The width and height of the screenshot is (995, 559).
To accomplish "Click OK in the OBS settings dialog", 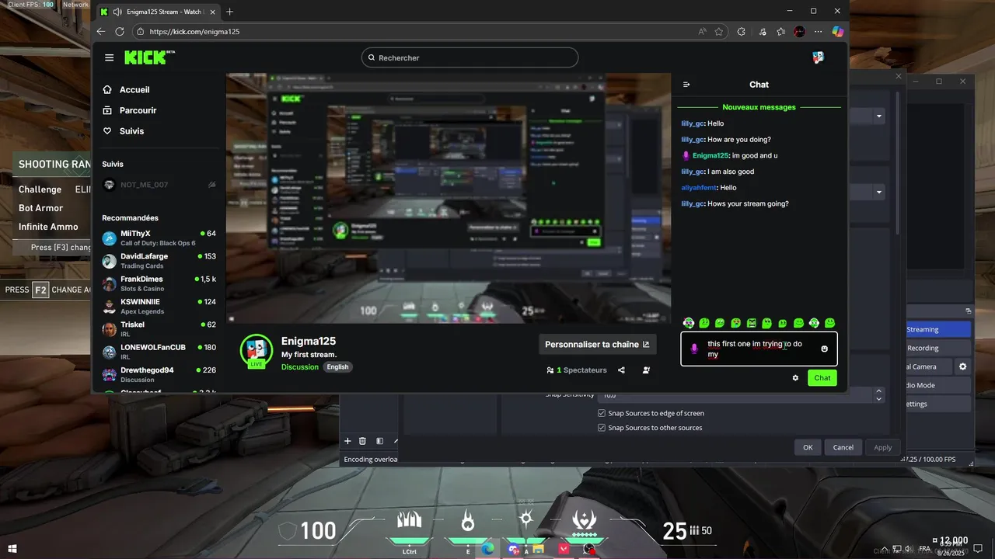I will (x=808, y=447).
